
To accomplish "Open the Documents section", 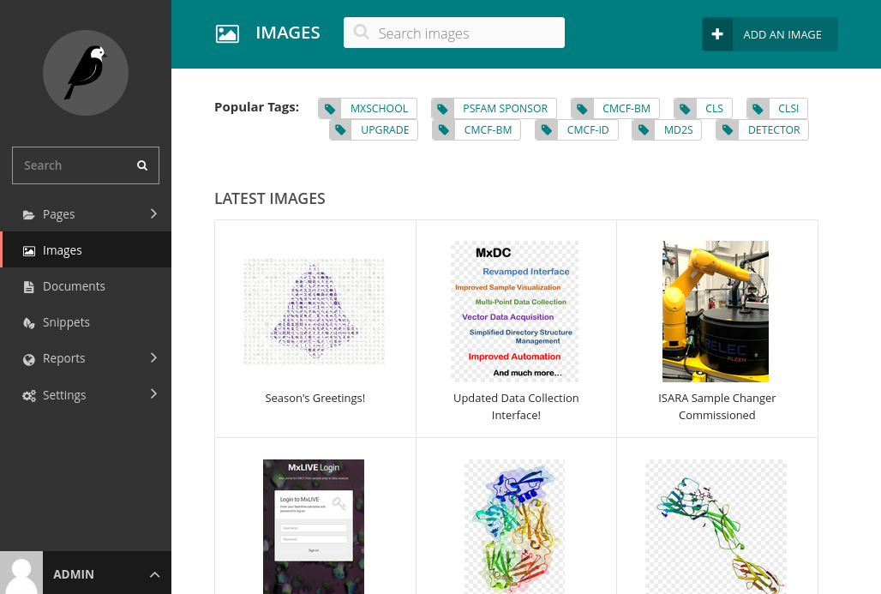I will tap(75, 285).
